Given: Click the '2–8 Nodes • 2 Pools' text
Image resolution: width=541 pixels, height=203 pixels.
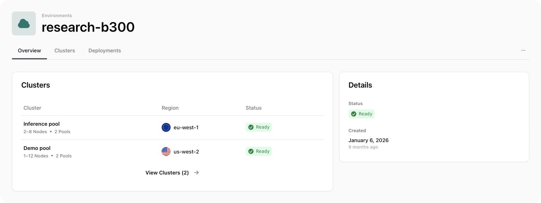Looking at the screenshot, I should pyautogui.click(x=47, y=132).
